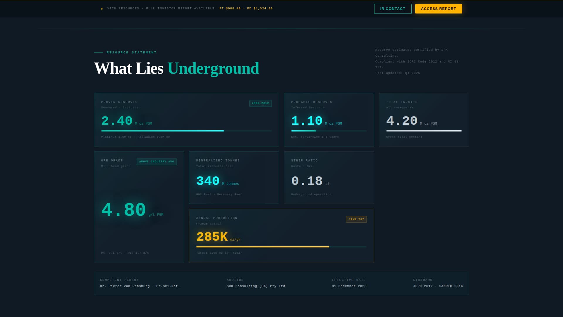Screen dimensions: 563x317
Task: Click the What Lies Underground heading
Action: (177, 68)
